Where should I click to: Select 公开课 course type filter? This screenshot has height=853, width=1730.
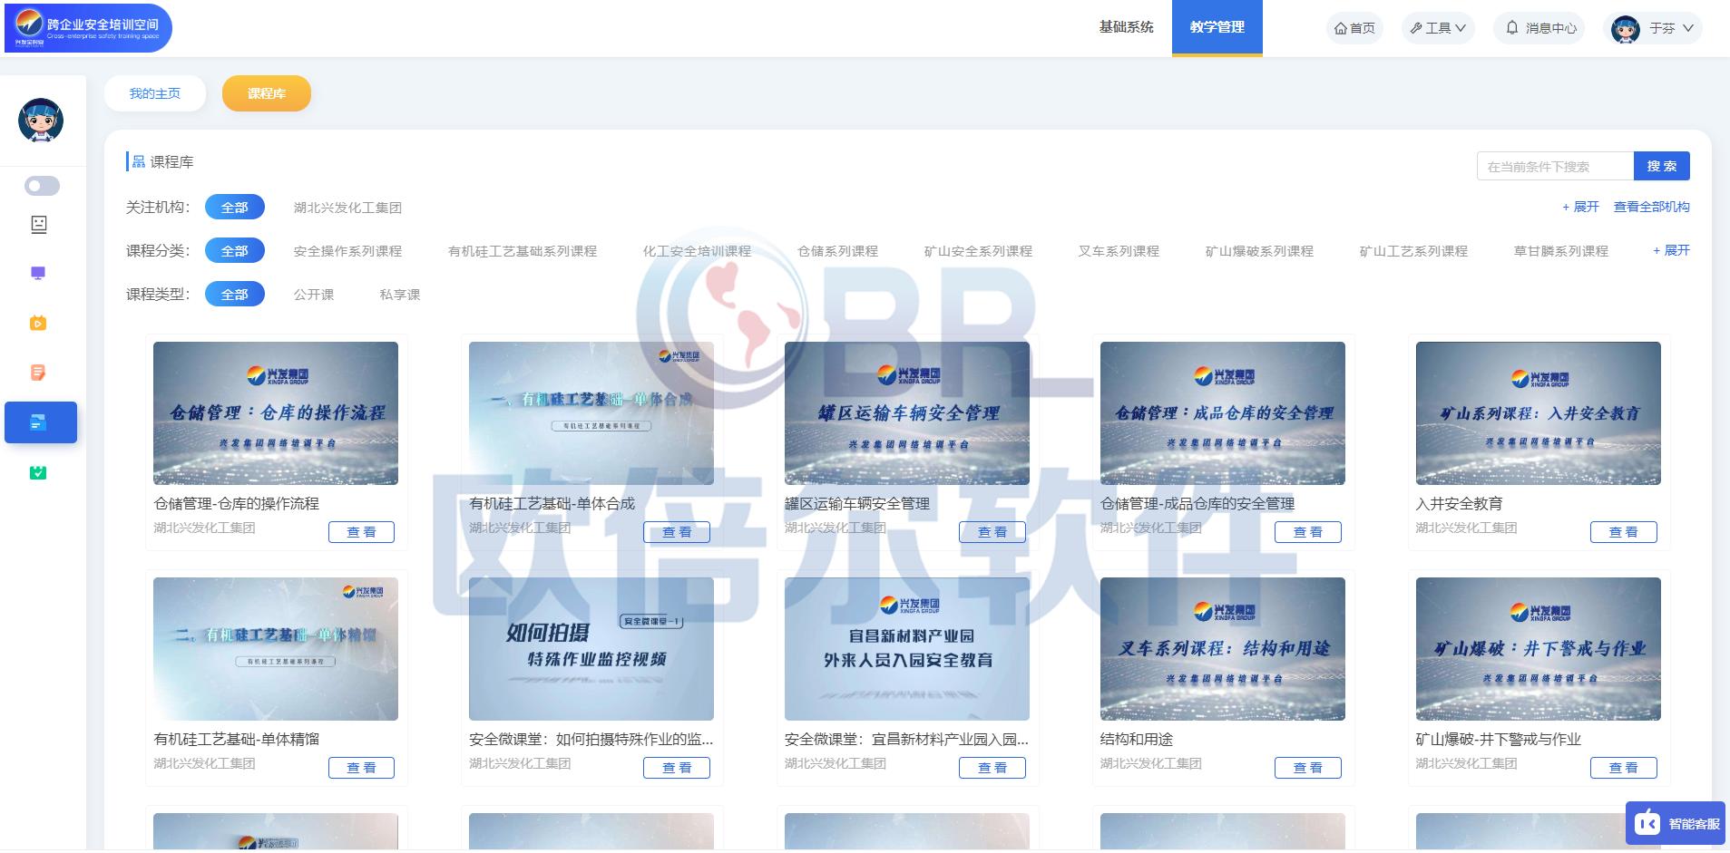(x=313, y=294)
